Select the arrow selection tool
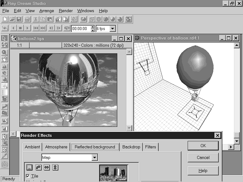The width and height of the screenshot is (243, 182). (4, 38)
